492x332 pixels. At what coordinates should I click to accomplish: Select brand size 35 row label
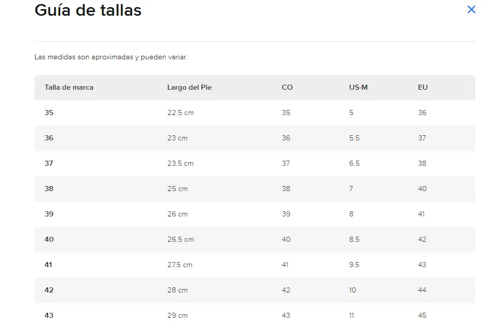click(x=49, y=113)
